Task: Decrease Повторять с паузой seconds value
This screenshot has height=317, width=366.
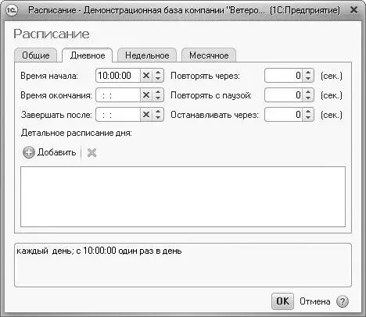Action: pos(308,98)
